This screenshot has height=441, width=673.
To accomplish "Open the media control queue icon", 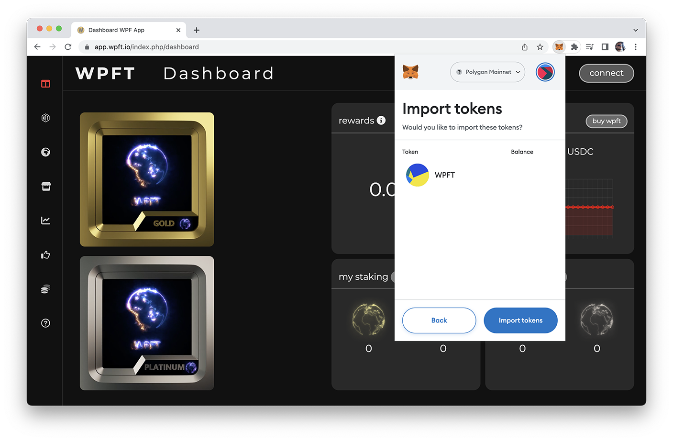I will (x=590, y=47).
